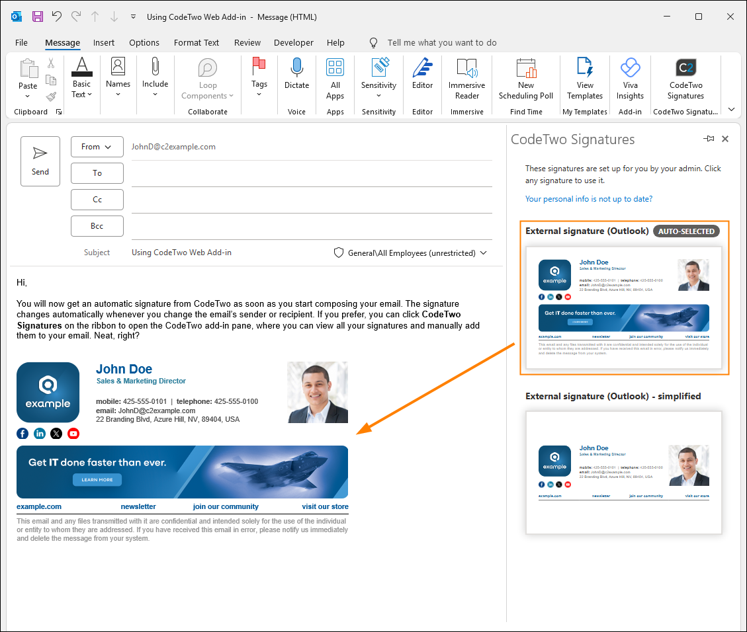Click the Cc button

(97, 200)
